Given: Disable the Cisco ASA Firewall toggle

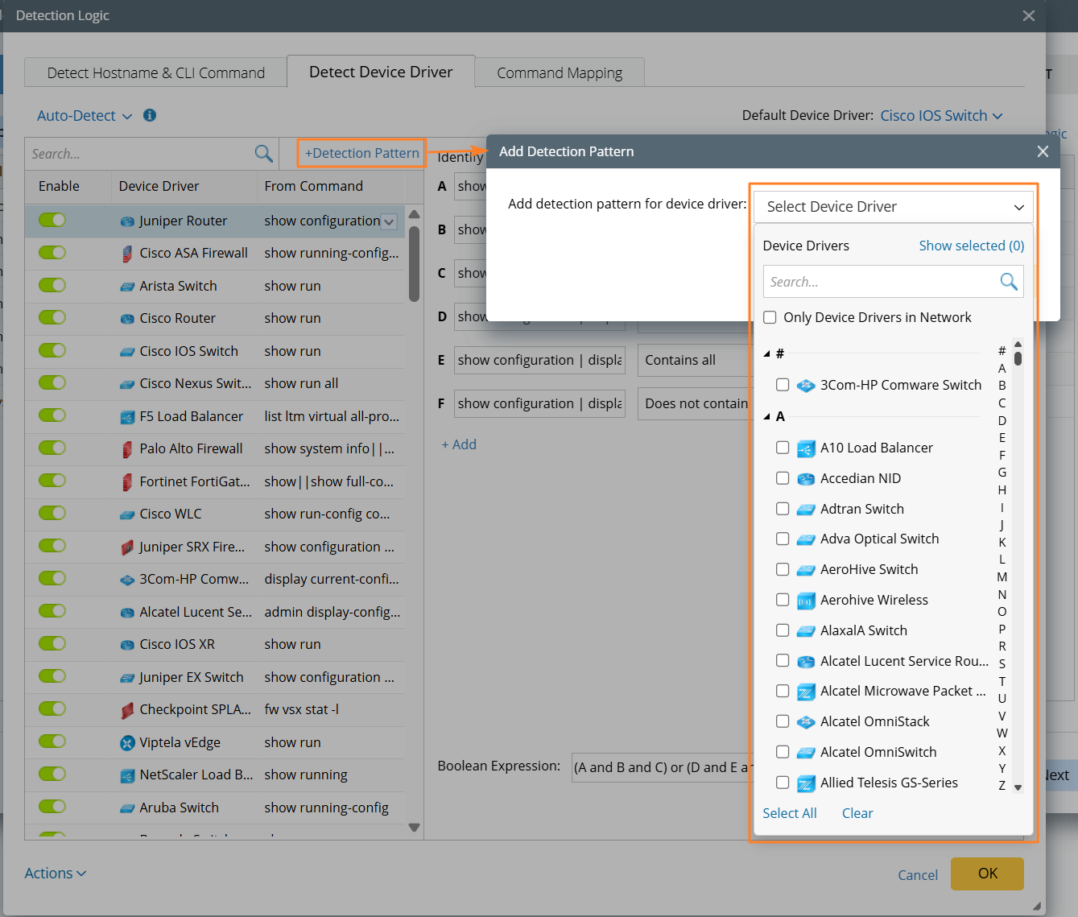Looking at the screenshot, I should coord(52,253).
